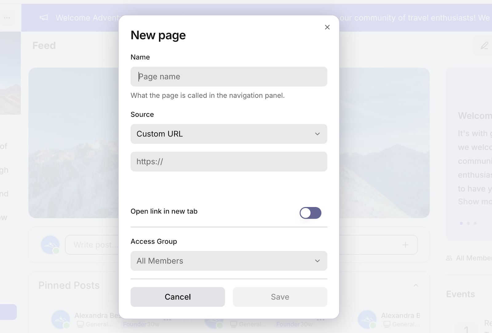This screenshot has height=333, width=492.
Task: Click the second carousel dot on the Welcome card
Action: (x=468, y=223)
